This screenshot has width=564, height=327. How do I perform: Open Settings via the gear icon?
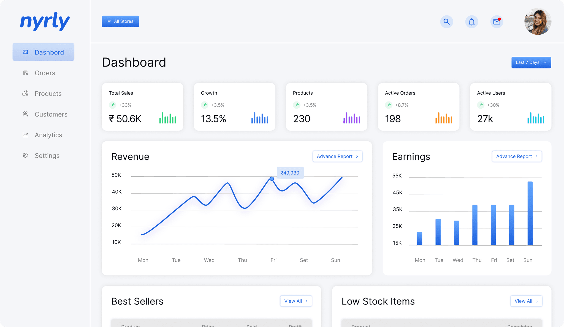click(25, 155)
